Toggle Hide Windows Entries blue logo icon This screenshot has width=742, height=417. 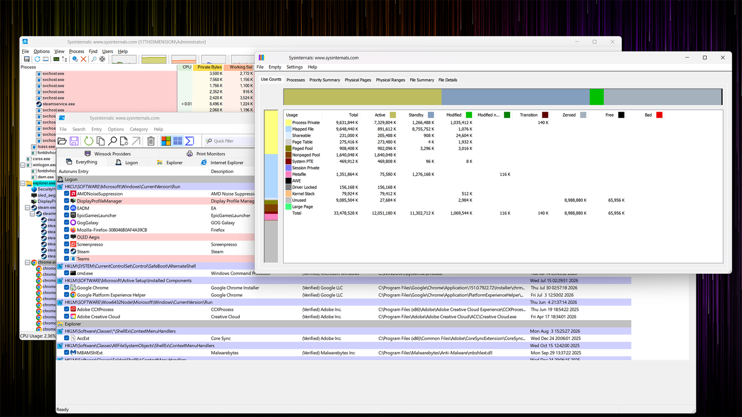tap(178, 141)
